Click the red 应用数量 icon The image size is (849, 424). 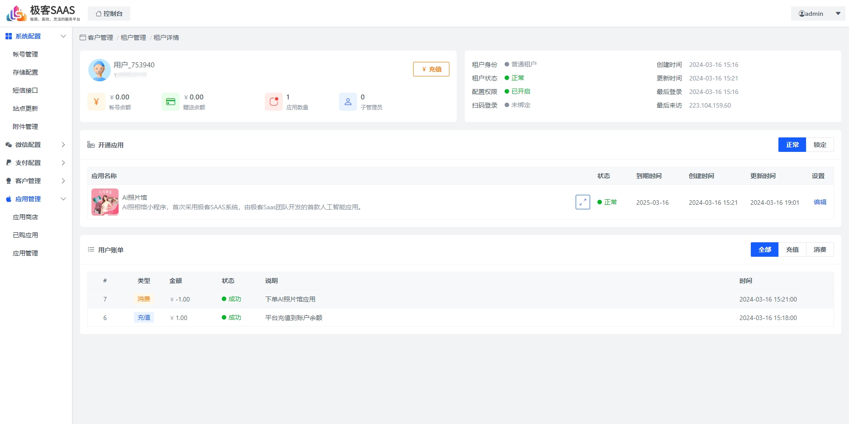point(274,102)
